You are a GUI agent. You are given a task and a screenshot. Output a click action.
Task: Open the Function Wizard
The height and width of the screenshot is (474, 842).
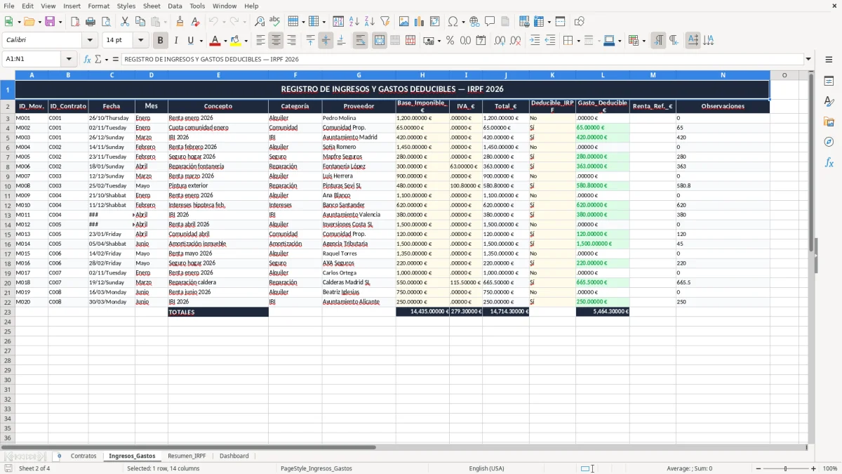[88, 59]
